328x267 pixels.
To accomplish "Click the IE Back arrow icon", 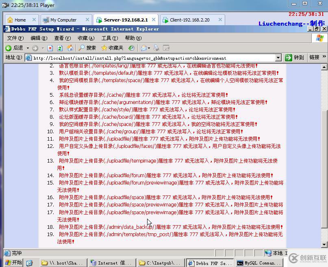I will 9,48.
